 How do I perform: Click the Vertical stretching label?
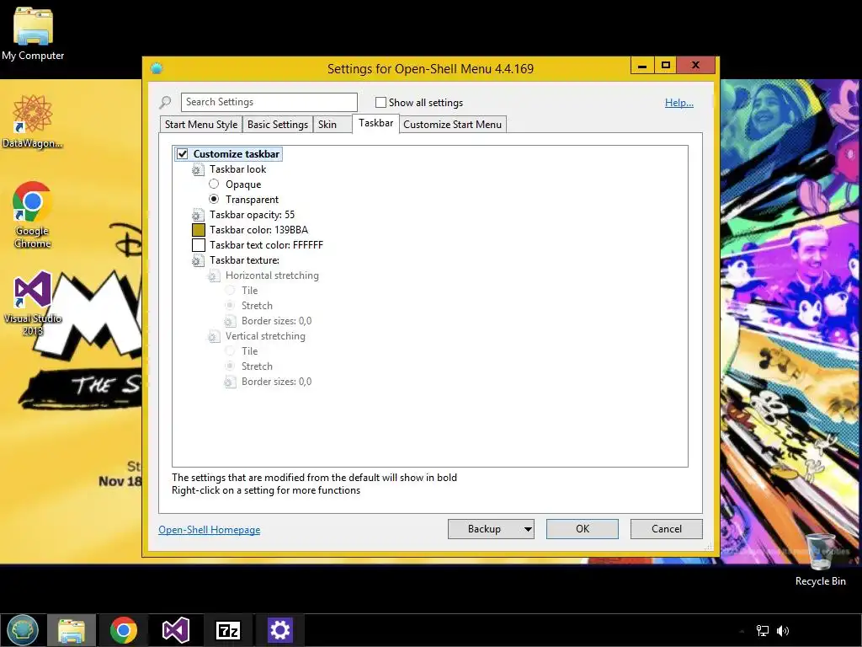click(265, 336)
